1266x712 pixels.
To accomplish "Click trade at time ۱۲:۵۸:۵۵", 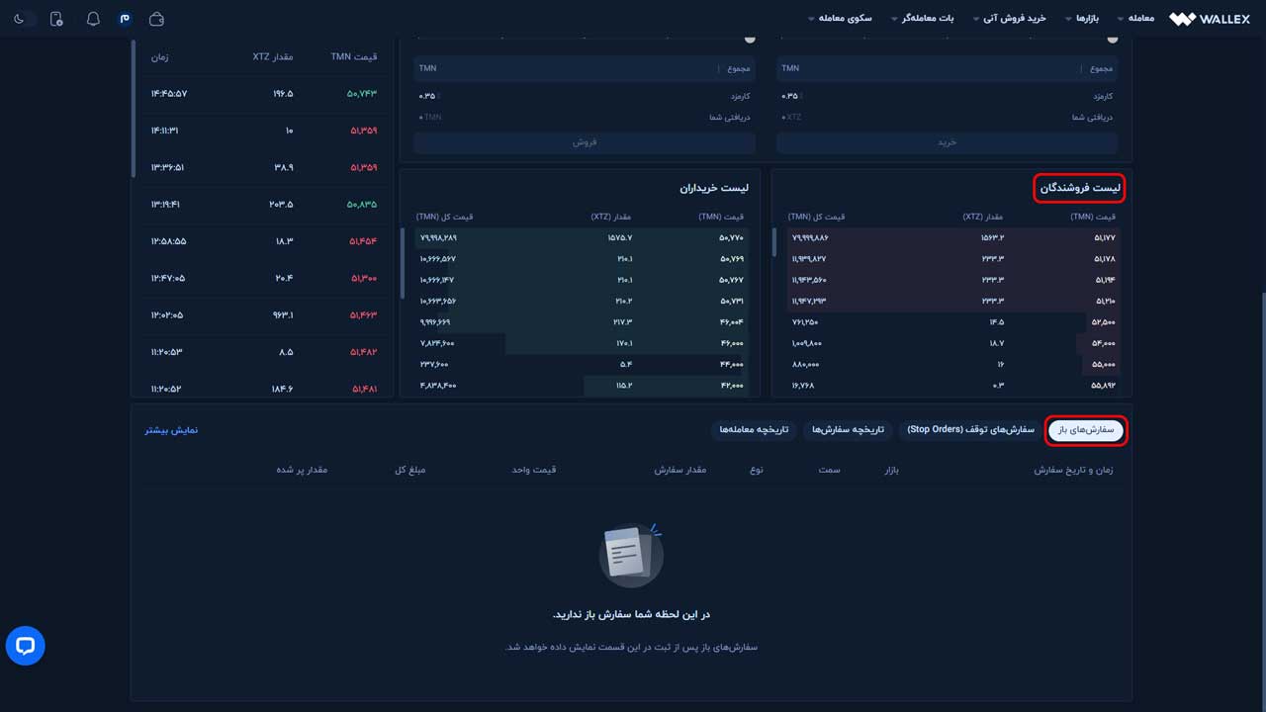I will click(264, 241).
